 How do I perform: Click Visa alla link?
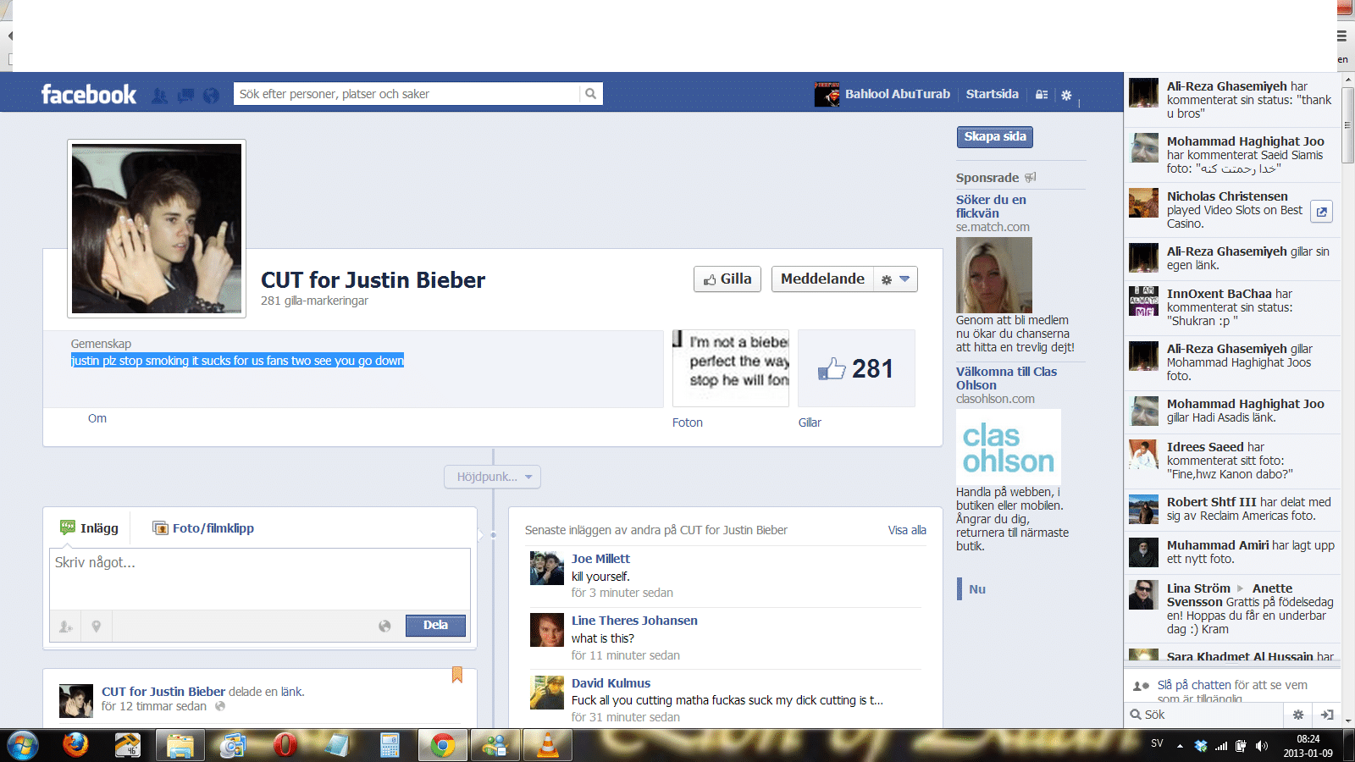coord(907,530)
